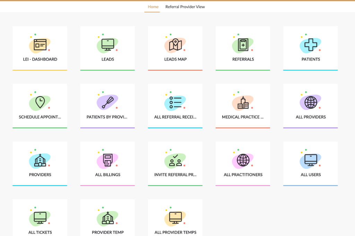The width and height of the screenshot is (355, 236).
Task: Click the MEDICAL PRACTICE ... label
Action: coord(243,117)
